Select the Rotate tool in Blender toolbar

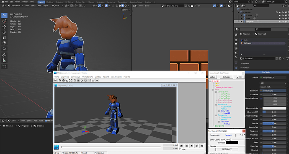(5, 32)
